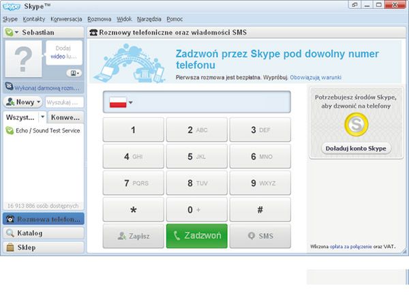
Task: Dial digit 1 on keypad
Action: coord(134,130)
